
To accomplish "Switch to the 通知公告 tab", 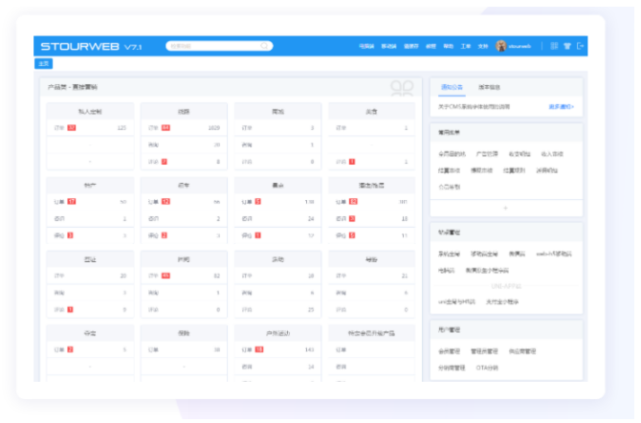I will tap(451, 87).
